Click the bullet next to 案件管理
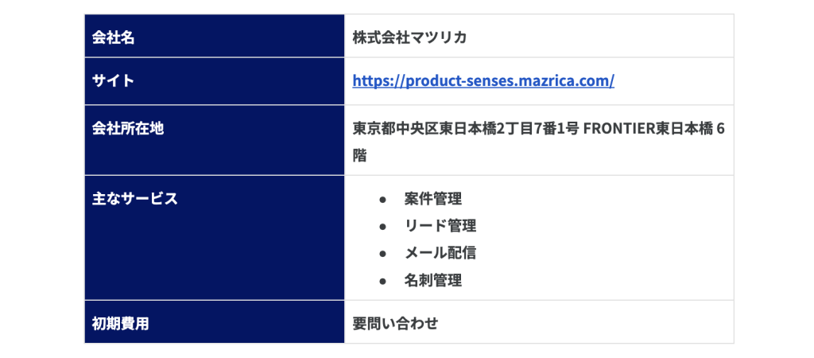The height and width of the screenshot is (358, 814). click(382, 199)
